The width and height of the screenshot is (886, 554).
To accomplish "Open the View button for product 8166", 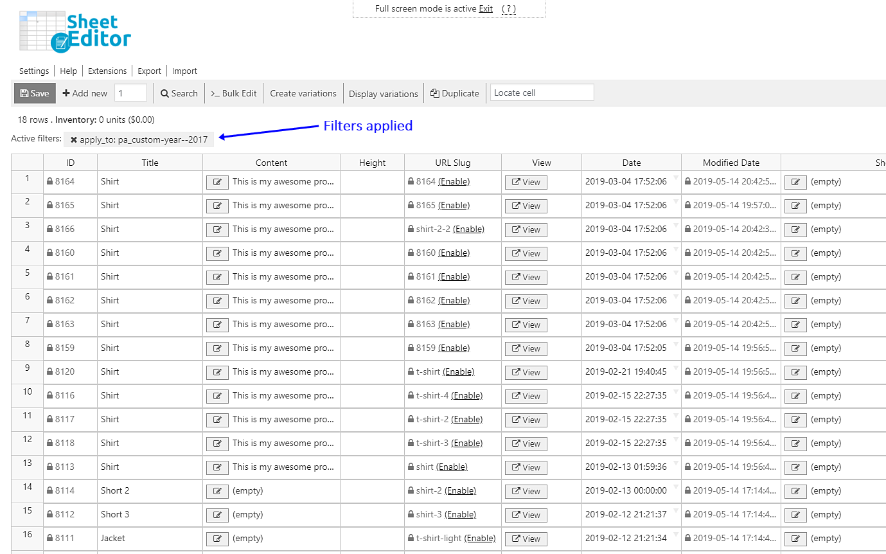I will pos(526,230).
